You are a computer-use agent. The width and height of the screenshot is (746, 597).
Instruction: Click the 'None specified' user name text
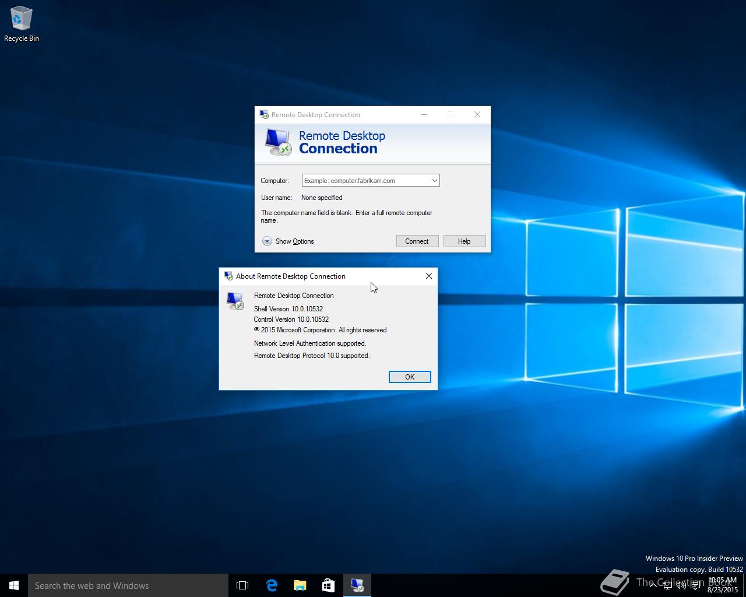click(x=322, y=198)
